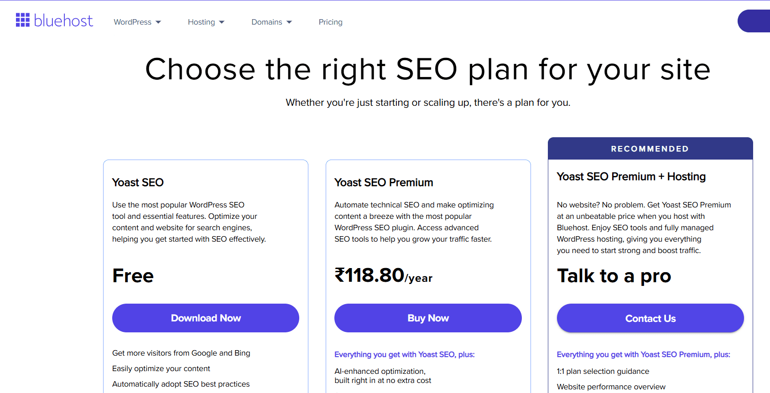Click Download Now for Yoast SEO

(205, 318)
